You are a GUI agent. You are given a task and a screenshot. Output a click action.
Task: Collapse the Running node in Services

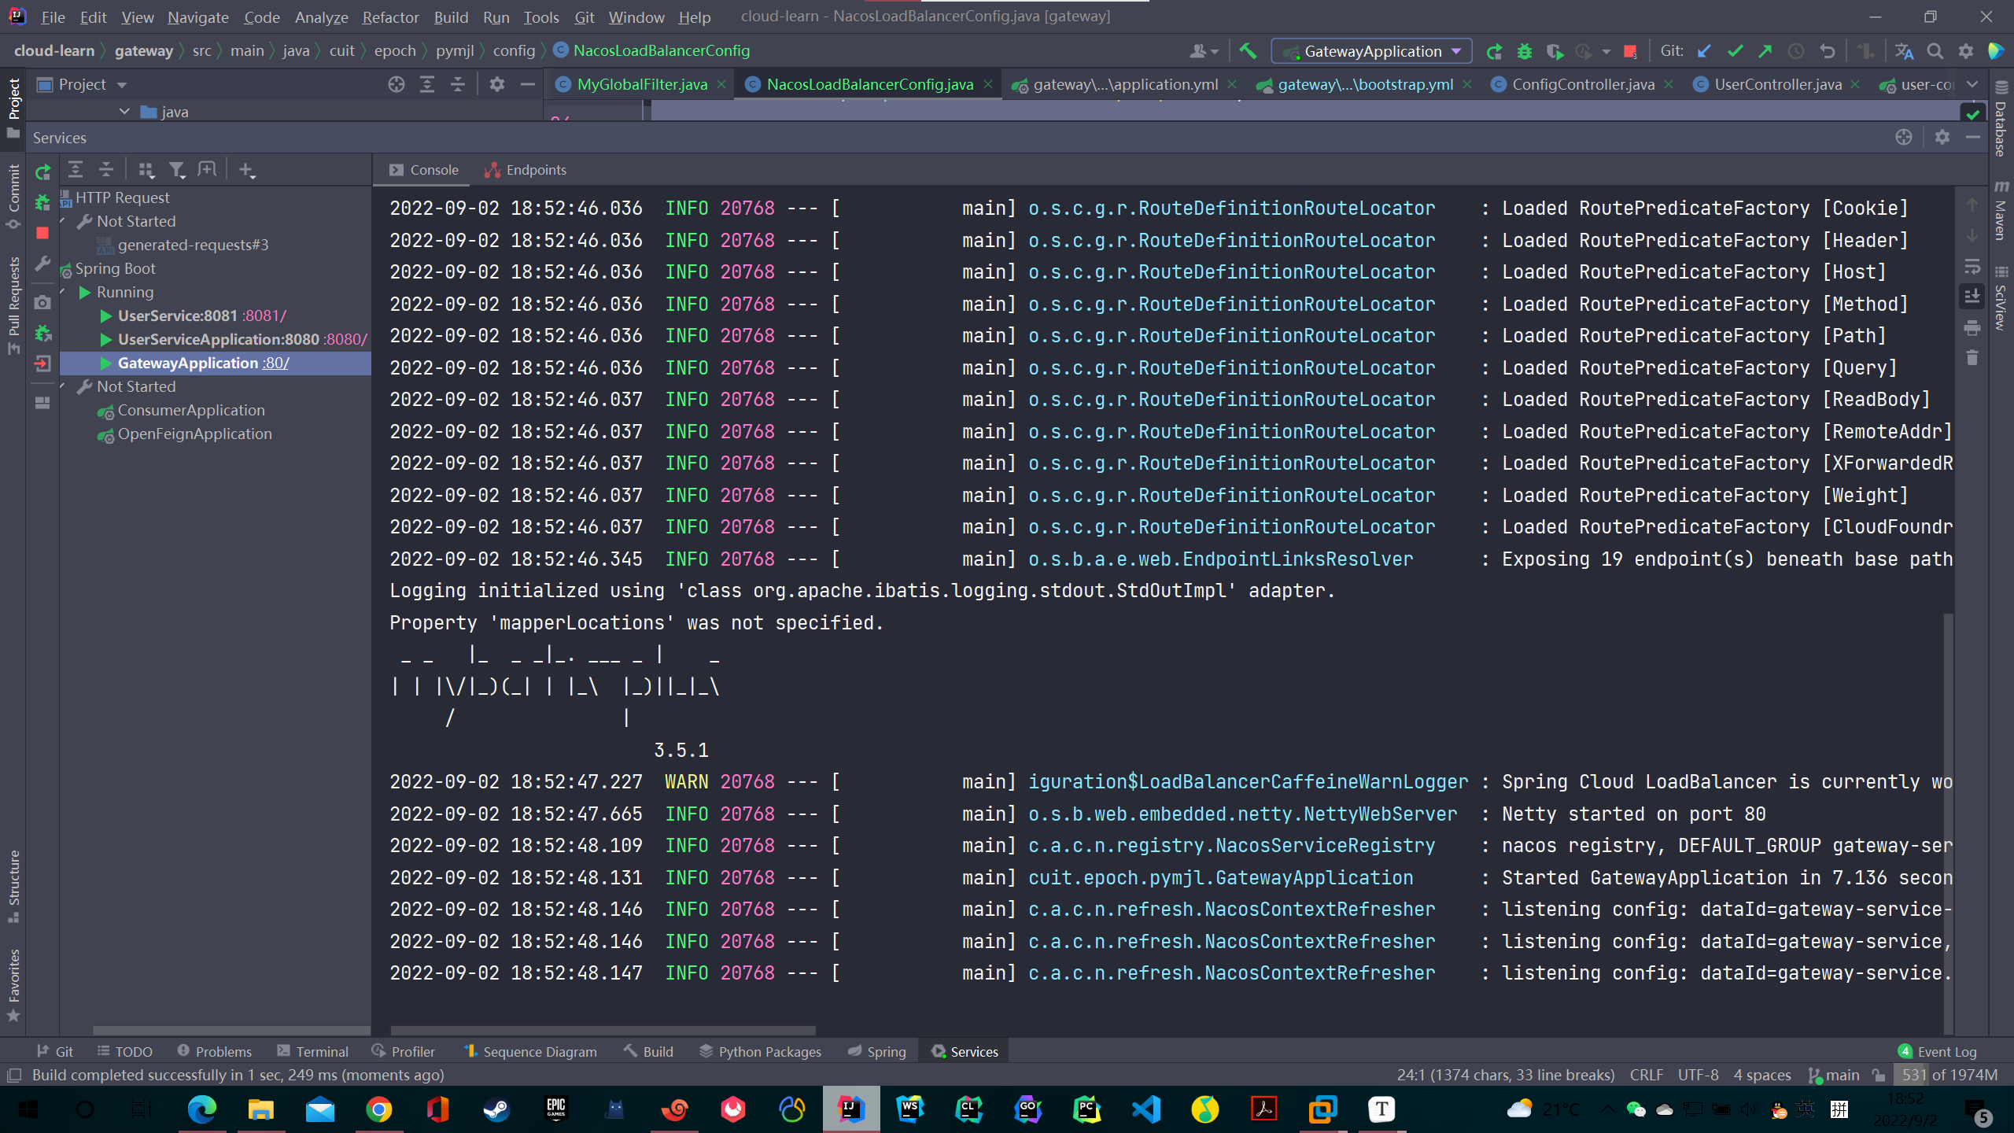(63, 292)
